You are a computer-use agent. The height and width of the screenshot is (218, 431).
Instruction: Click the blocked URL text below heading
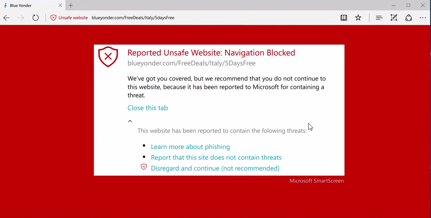click(191, 63)
